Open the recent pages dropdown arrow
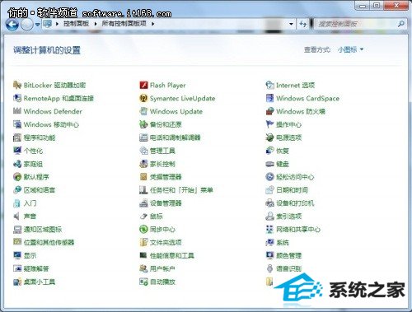This screenshot has width=412, height=312. pos(38,25)
